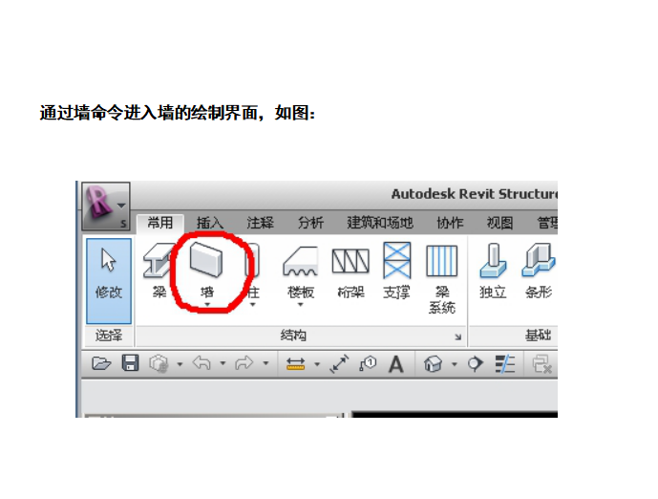
Task: Select the Isolated foundation (独立) tool
Action: tap(493, 271)
